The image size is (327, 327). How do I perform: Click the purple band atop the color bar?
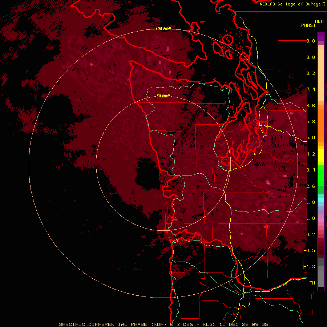tap(321, 36)
